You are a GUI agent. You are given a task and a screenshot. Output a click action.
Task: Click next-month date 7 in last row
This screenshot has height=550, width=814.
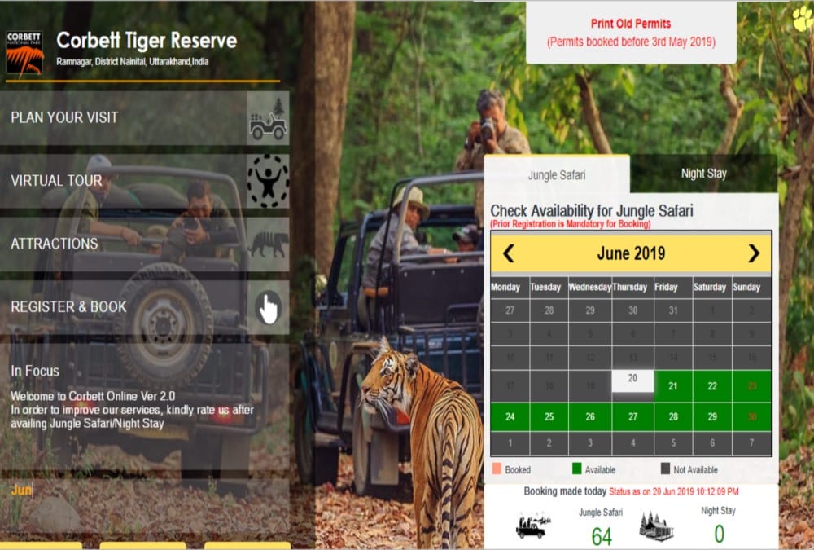pyautogui.click(x=751, y=443)
